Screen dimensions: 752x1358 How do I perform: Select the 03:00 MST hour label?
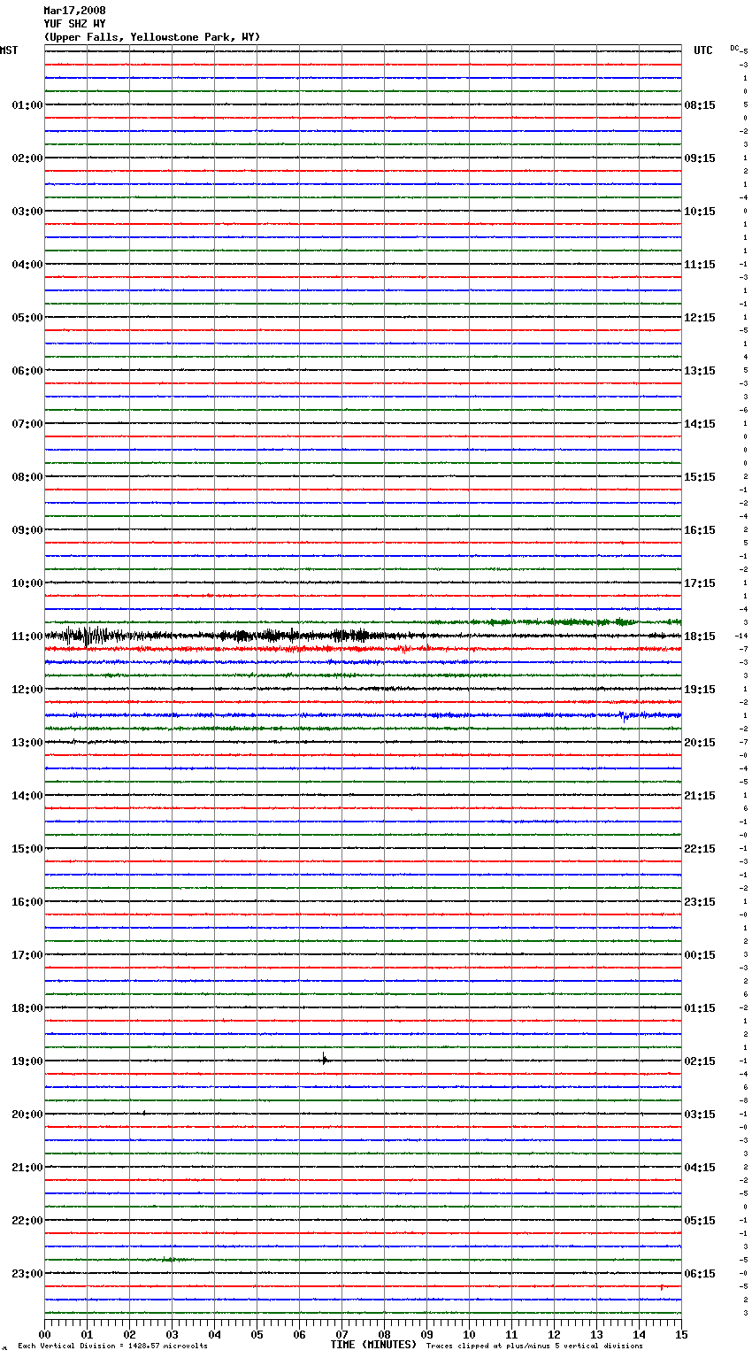point(27,212)
